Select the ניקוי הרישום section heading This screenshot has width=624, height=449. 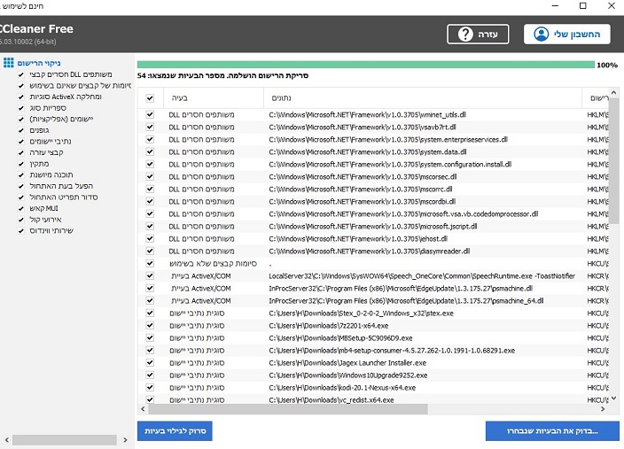coord(39,63)
